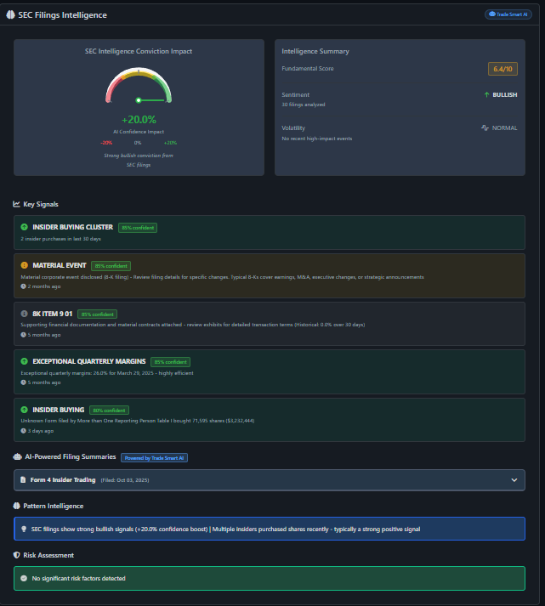Click the green check icon in risk box
The image size is (545, 606).
coord(23,578)
